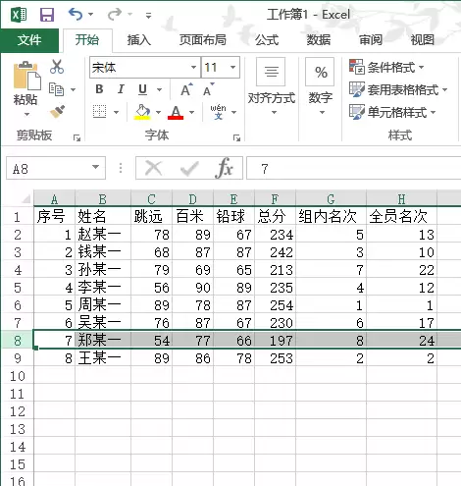Viewport: 461px width, 486px height.
Task: Select the 组内名次 header cell
Action: pos(331,216)
